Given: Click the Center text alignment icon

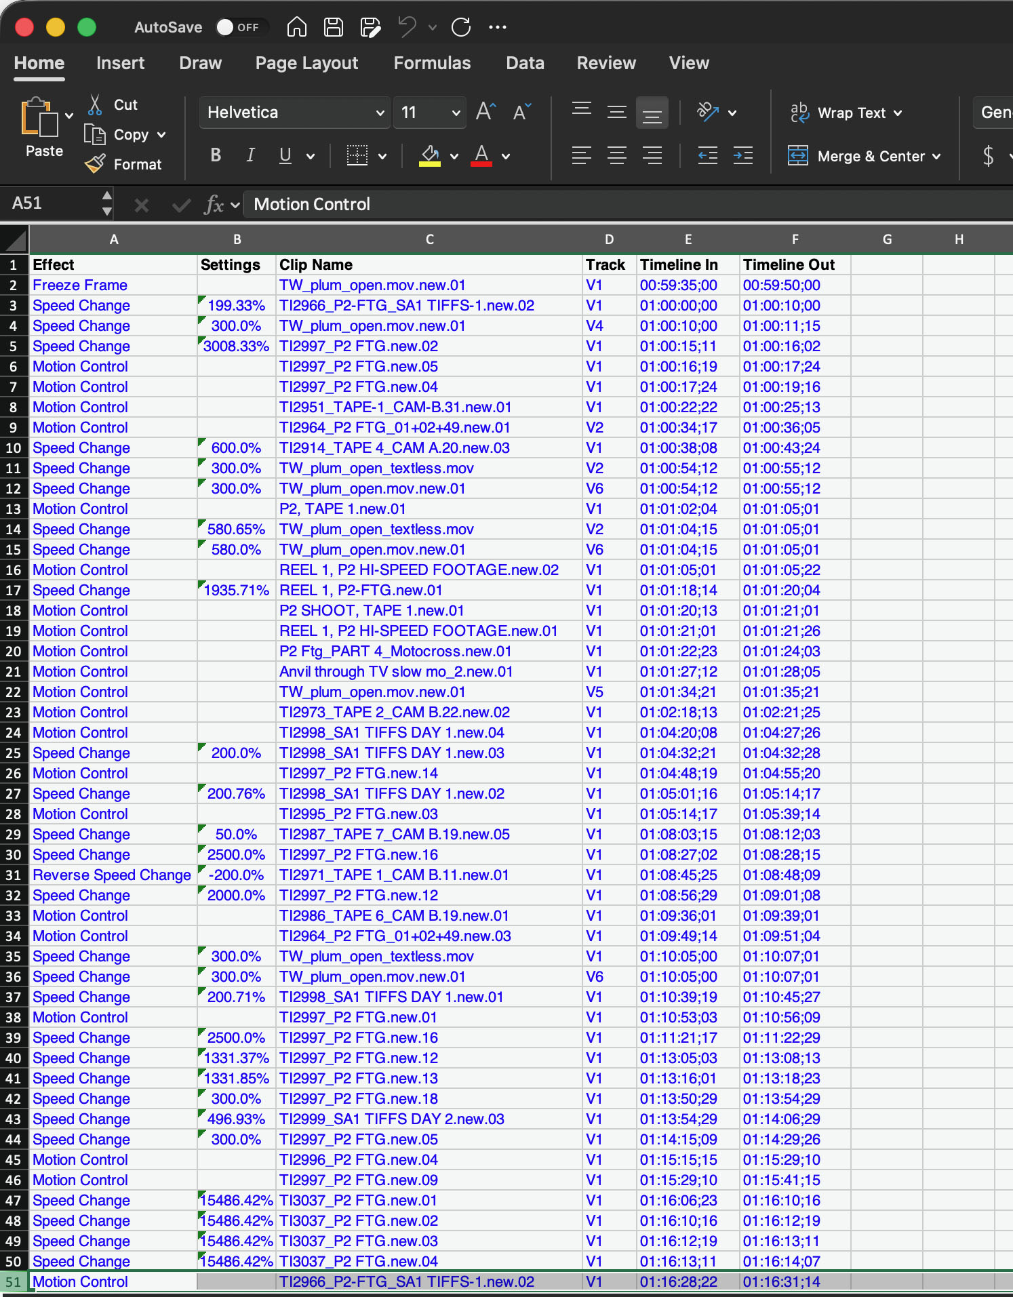Looking at the screenshot, I should [616, 156].
